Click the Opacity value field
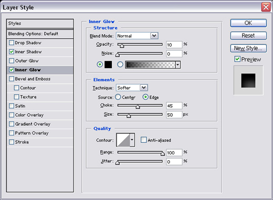This screenshot has height=200, width=273. click(174, 45)
